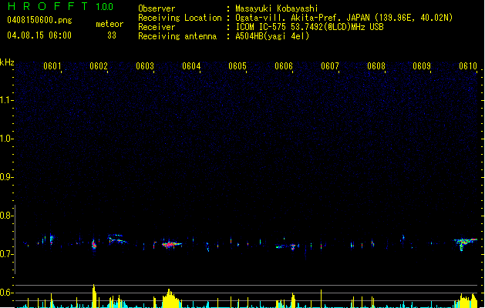This screenshot has height=308, width=485.
Task: Click the 0.6 kHz axis label
Action: [5, 293]
